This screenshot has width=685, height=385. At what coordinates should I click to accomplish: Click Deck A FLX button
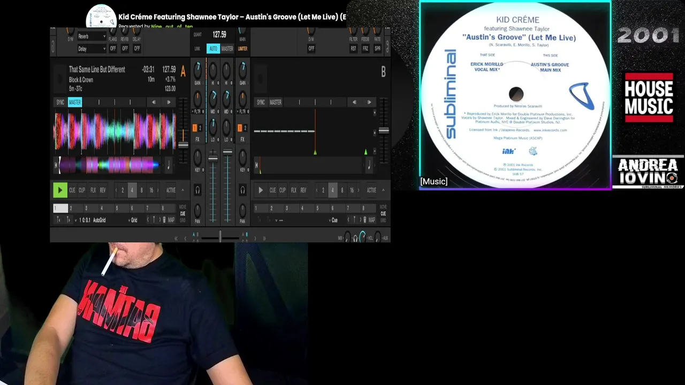93,190
